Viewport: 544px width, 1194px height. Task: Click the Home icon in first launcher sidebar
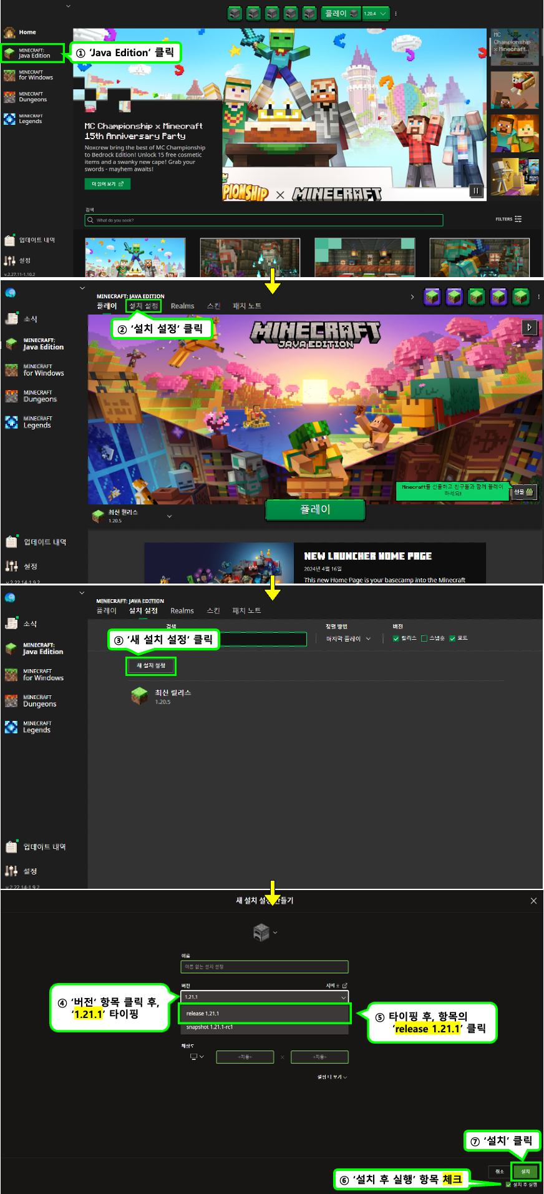click(9, 32)
